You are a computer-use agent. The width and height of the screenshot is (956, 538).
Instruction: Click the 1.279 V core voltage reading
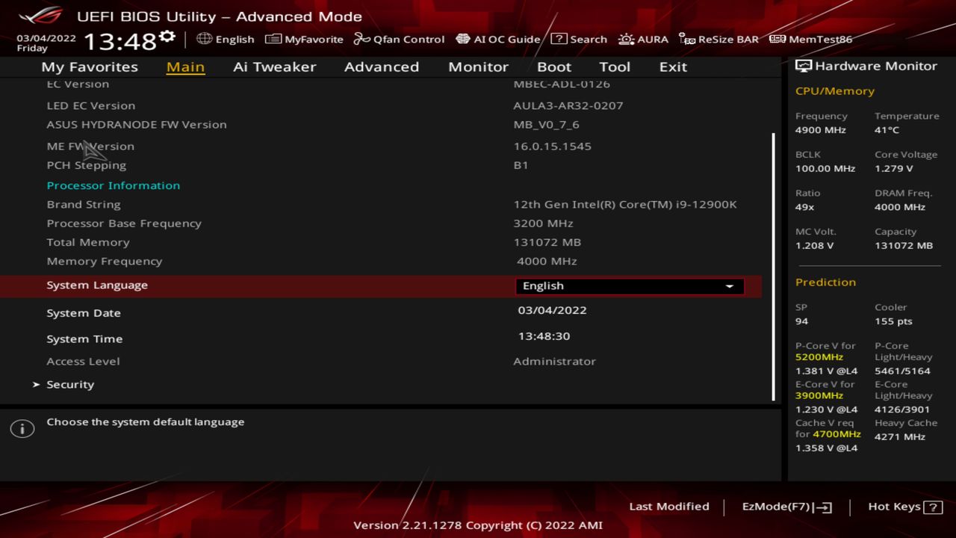894,169
